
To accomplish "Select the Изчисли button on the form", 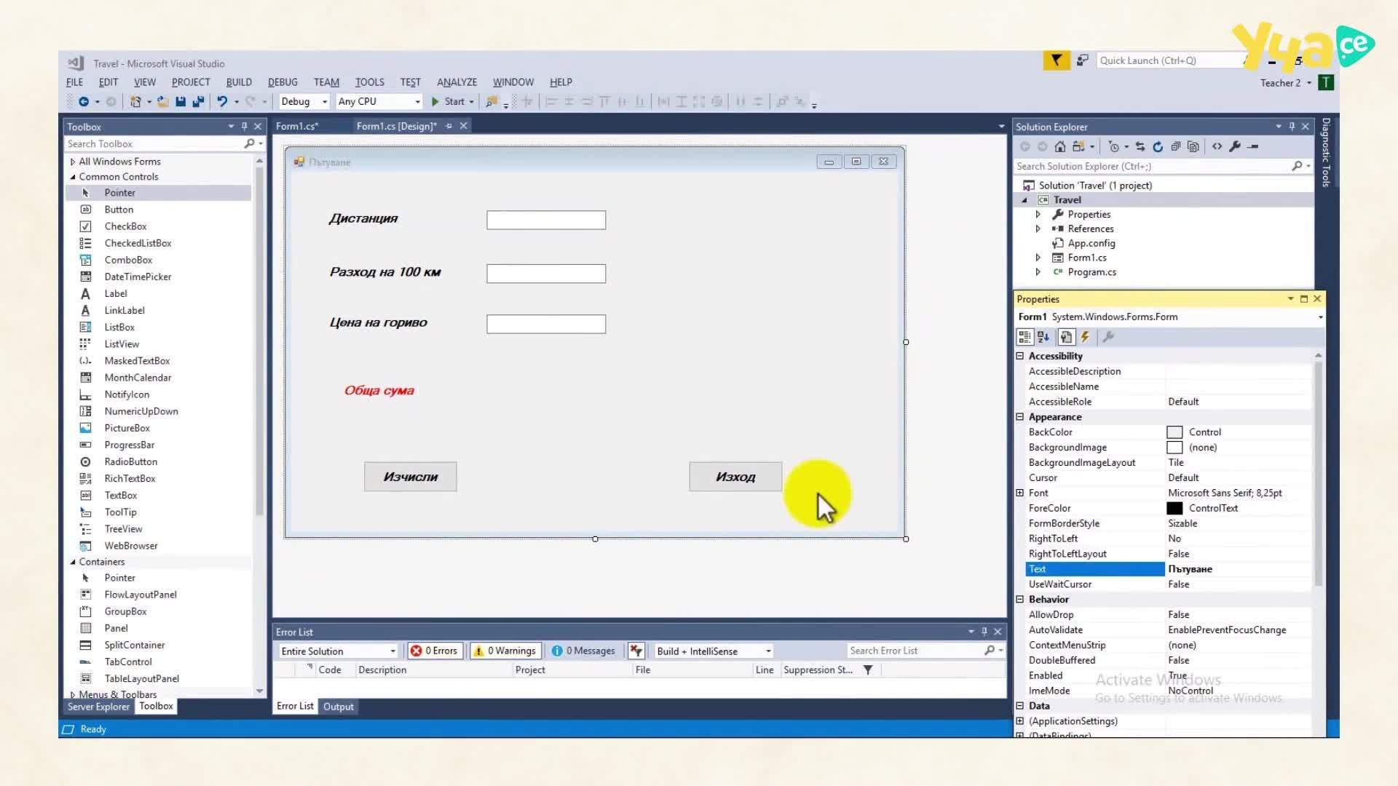I will pyautogui.click(x=411, y=477).
